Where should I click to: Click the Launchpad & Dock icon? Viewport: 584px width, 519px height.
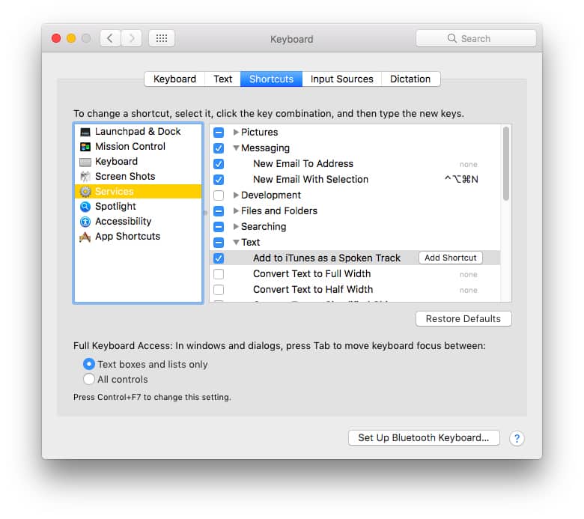[85, 132]
